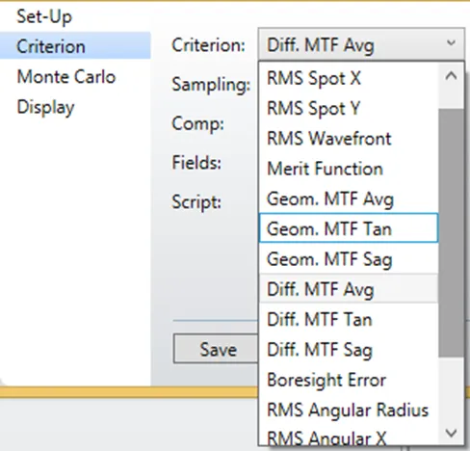Open the Display section
The image size is (470, 451).
pyautogui.click(x=45, y=107)
